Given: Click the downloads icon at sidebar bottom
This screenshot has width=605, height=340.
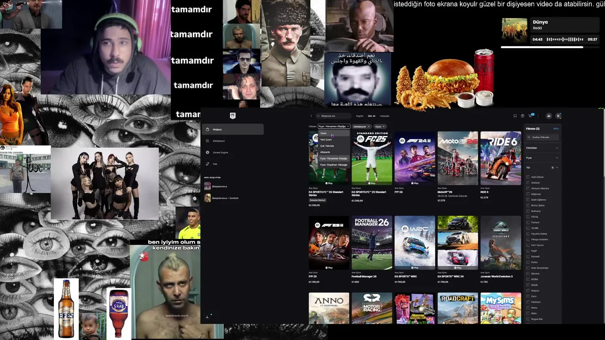Looking at the screenshot, I should point(207,317).
